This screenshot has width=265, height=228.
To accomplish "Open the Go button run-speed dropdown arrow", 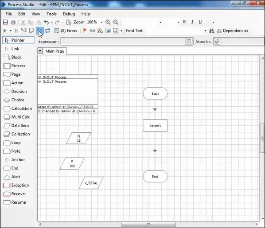I will pos(11,31).
